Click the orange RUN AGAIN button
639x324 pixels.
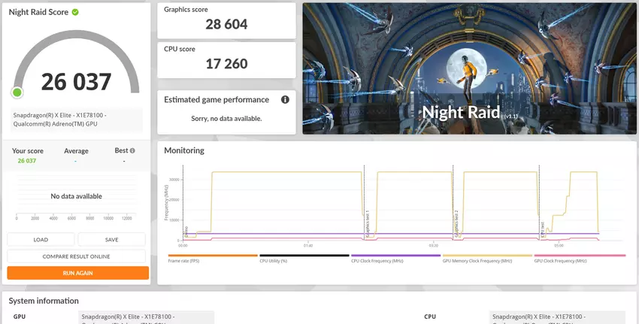pos(76,273)
